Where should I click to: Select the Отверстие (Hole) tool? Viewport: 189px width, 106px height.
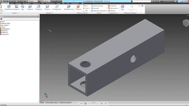[30, 7]
